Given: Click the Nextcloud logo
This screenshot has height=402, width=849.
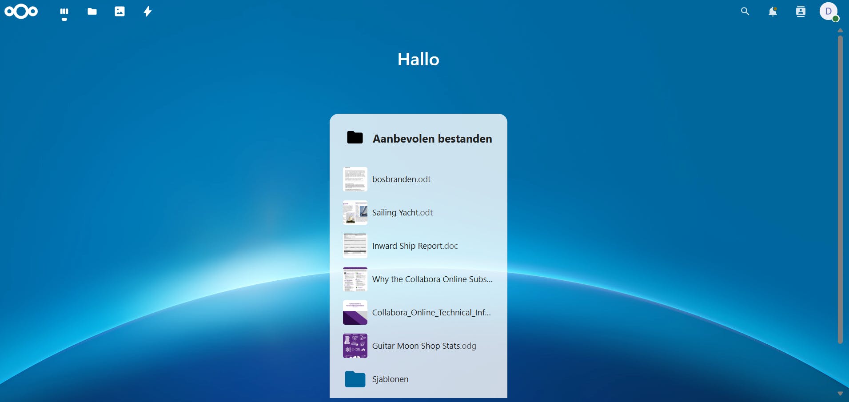Looking at the screenshot, I should click(x=21, y=12).
